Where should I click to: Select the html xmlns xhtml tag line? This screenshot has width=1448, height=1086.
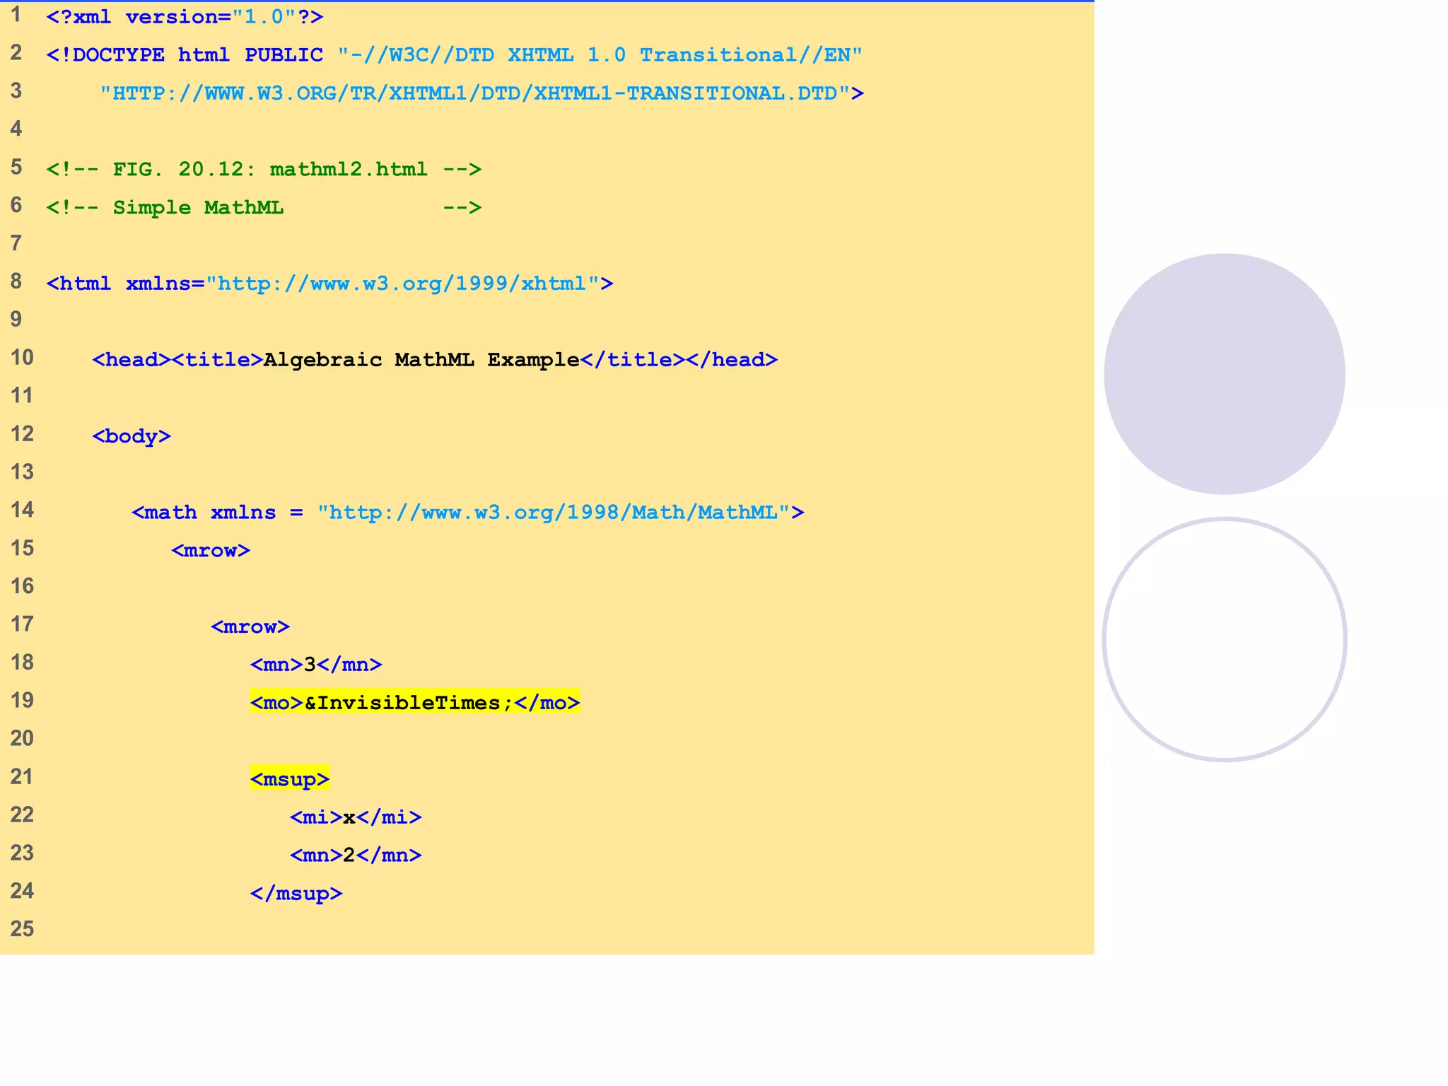pos(329,284)
